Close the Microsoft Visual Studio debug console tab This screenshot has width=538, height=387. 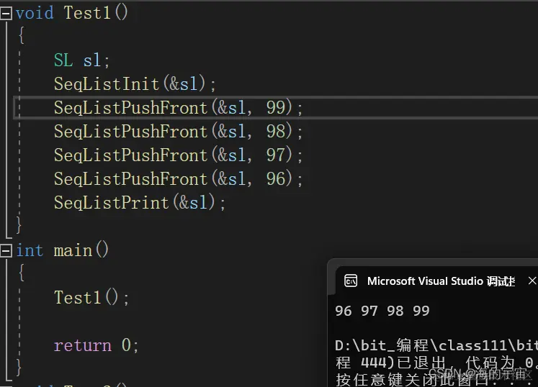pyautogui.click(x=532, y=281)
